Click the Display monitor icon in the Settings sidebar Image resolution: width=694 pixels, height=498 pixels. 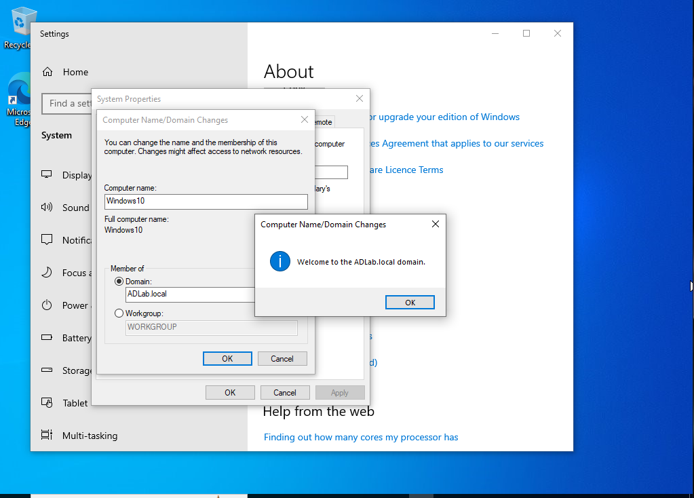tap(47, 174)
